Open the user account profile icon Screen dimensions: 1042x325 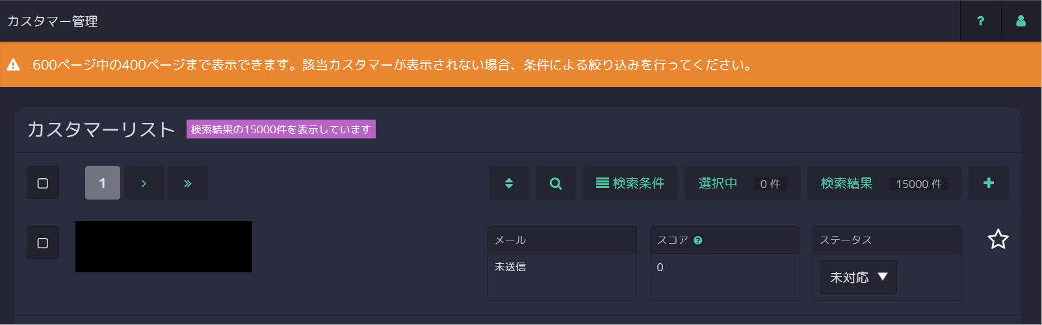pyautogui.click(x=1021, y=21)
